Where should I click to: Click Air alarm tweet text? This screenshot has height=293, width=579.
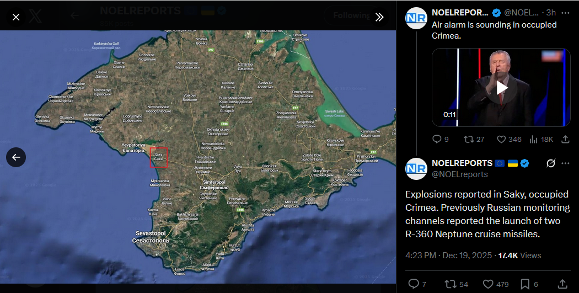tap(494, 30)
